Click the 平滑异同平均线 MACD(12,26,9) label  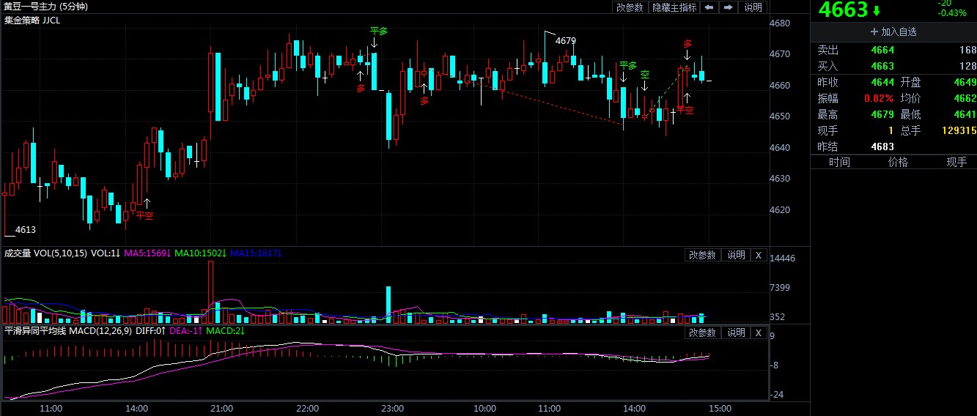(x=70, y=331)
